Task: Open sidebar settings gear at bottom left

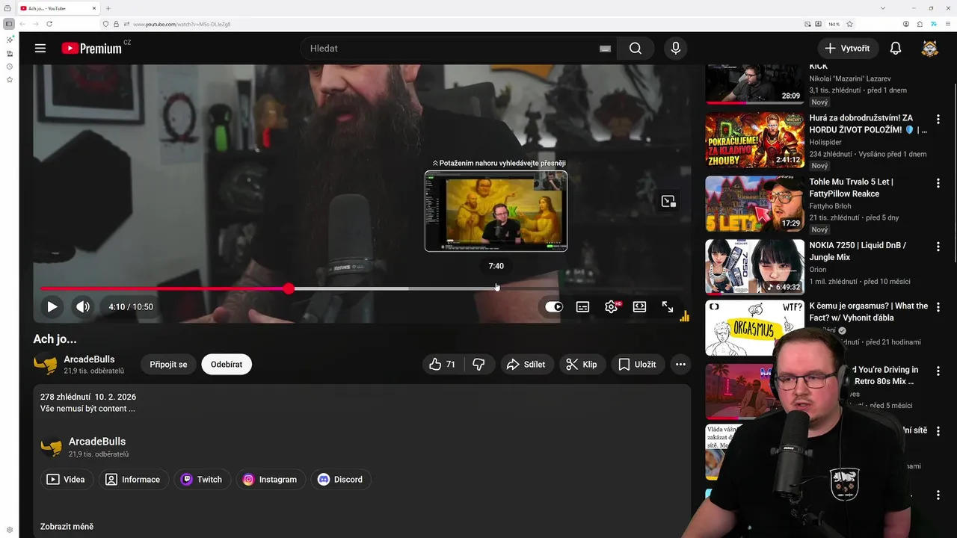Action: tap(10, 530)
